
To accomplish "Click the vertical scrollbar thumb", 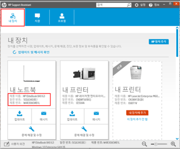I will pos(177,43).
